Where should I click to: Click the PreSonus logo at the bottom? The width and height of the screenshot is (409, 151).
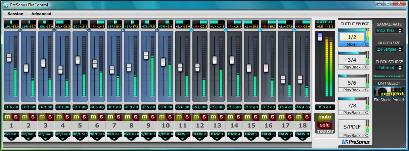pyautogui.click(x=356, y=142)
